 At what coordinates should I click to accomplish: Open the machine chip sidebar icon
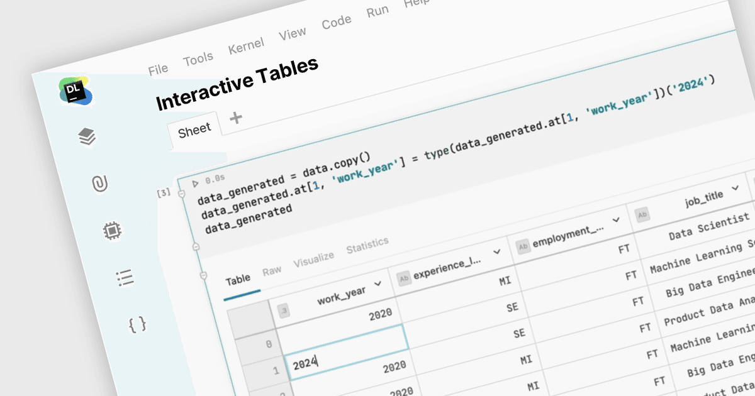click(x=112, y=231)
